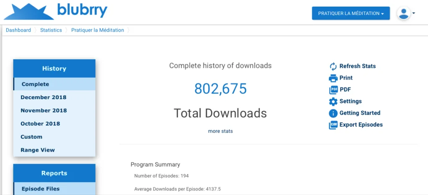428x195 pixels.
Task: Click the 802,675 downloads figure
Action: tap(221, 89)
